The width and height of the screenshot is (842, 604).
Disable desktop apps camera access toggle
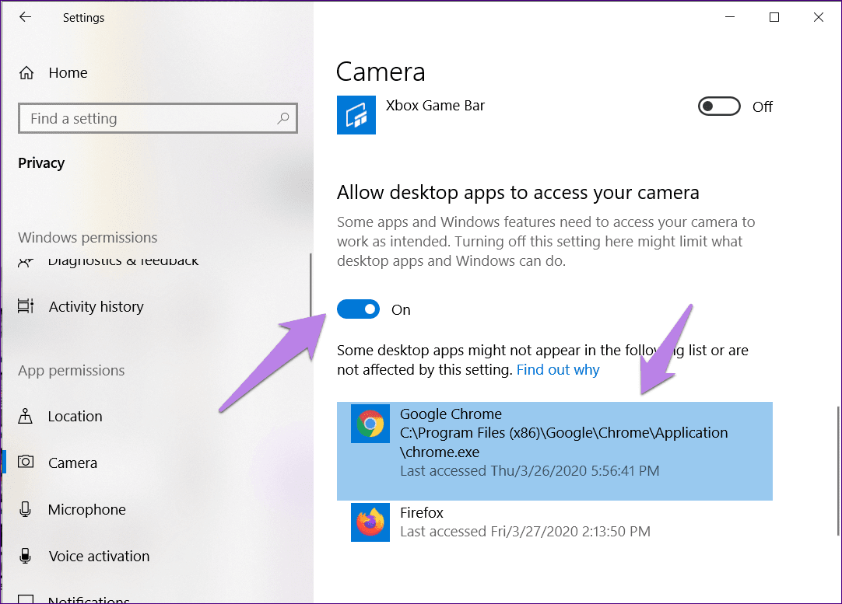[358, 309]
